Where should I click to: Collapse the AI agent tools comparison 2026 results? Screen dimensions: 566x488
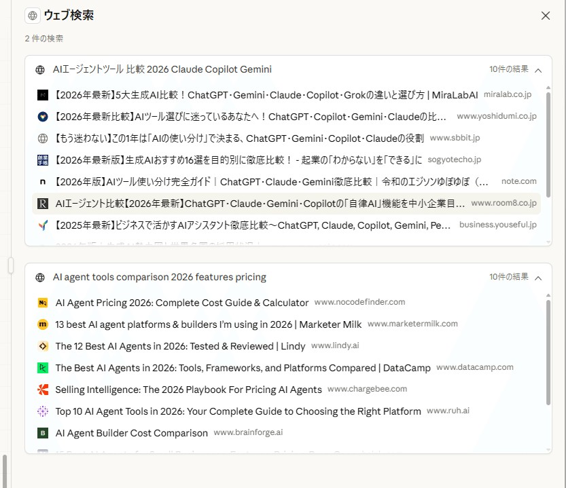tap(538, 278)
